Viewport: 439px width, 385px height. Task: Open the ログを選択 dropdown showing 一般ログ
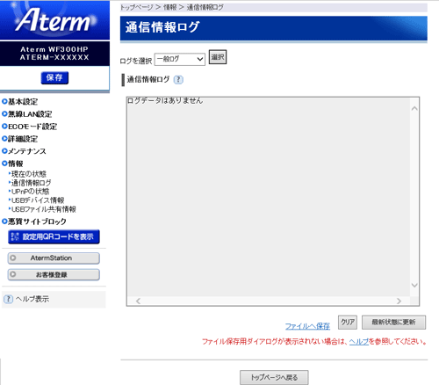pyautogui.click(x=180, y=59)
